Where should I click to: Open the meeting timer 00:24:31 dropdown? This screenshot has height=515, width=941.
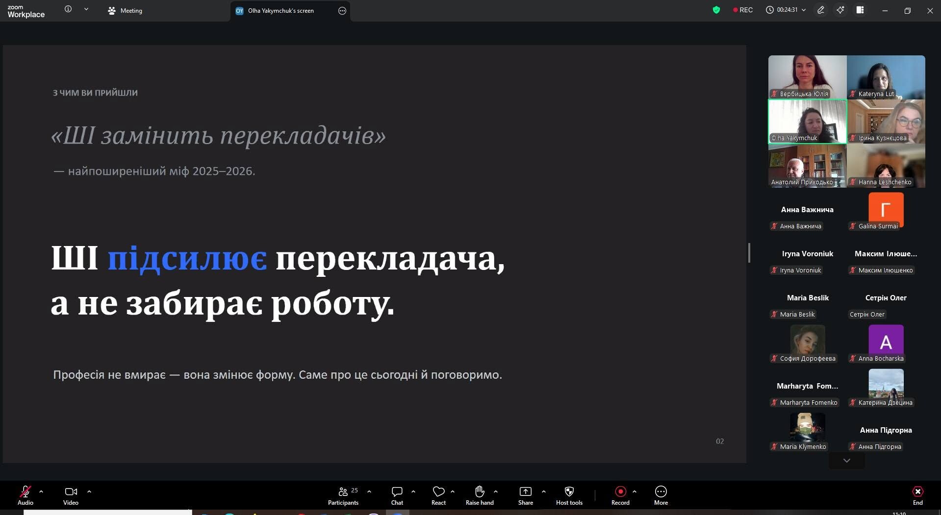click(786, 10)
